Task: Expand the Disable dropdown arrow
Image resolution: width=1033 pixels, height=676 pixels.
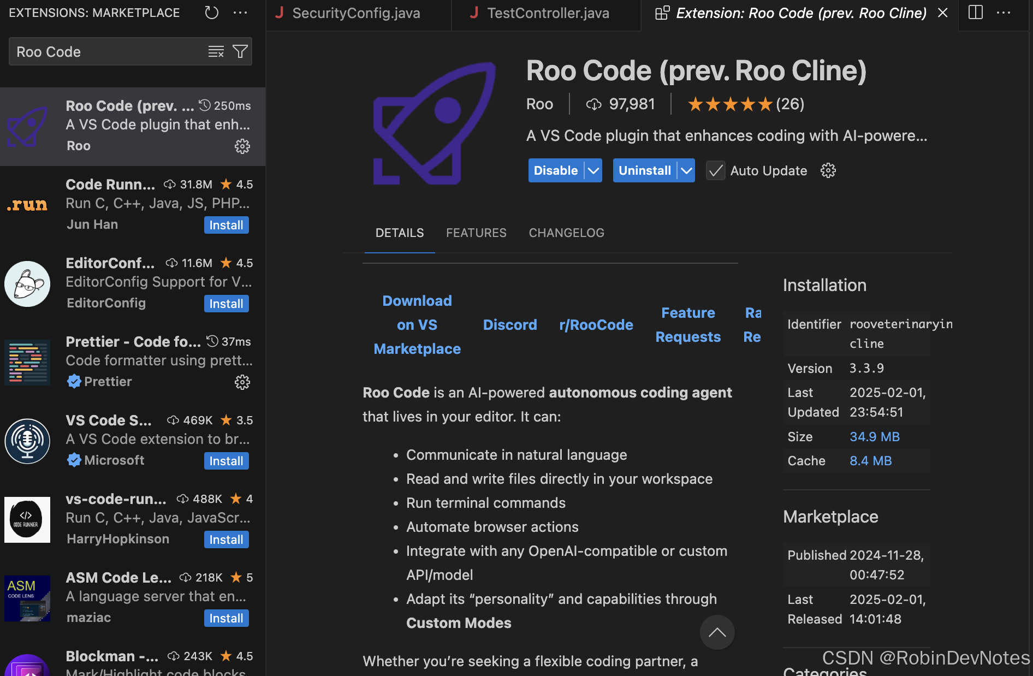Action: coord(593,170)
